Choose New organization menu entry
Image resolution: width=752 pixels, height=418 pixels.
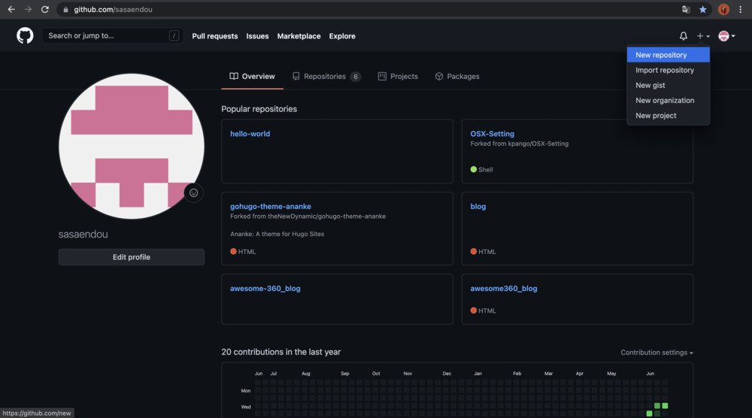pos(668,100)
